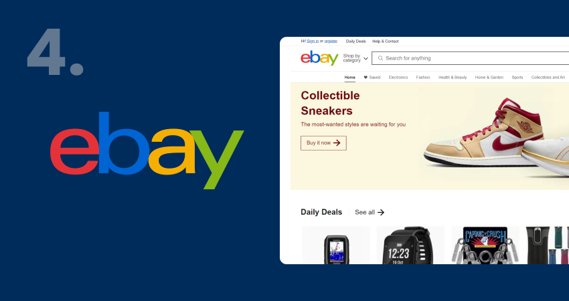Select the Fashion category
This screenshot has width=569, height=301.
pyautogui.click(x=423, y=77)
